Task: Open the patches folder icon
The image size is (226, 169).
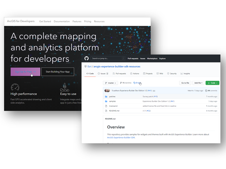Action: 106,96
